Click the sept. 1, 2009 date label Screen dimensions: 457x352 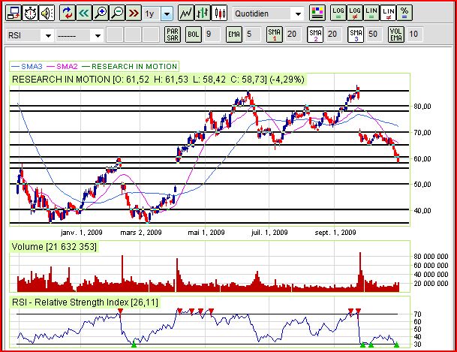coord(335,233)
